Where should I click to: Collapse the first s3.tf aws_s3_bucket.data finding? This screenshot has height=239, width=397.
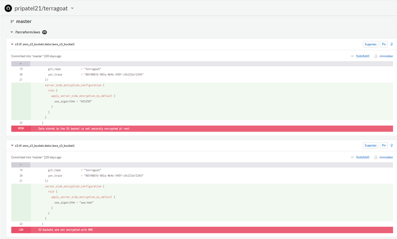12,44
